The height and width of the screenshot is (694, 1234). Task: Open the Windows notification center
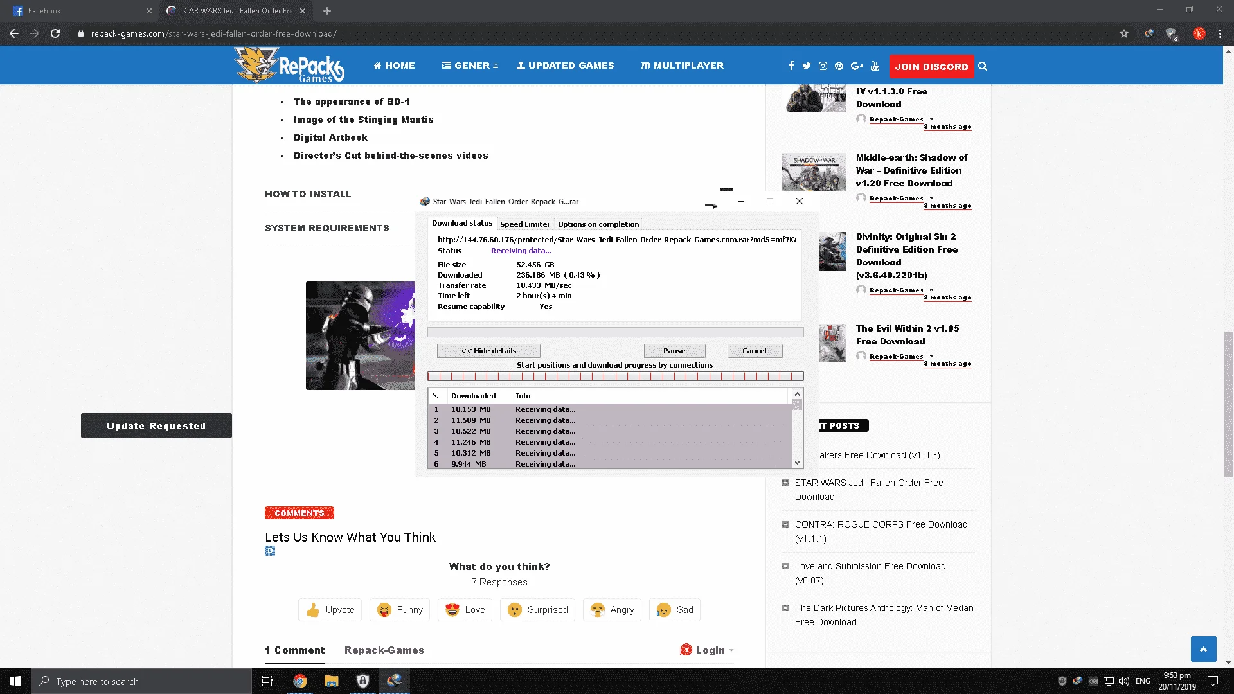(x=1213, y=681)
